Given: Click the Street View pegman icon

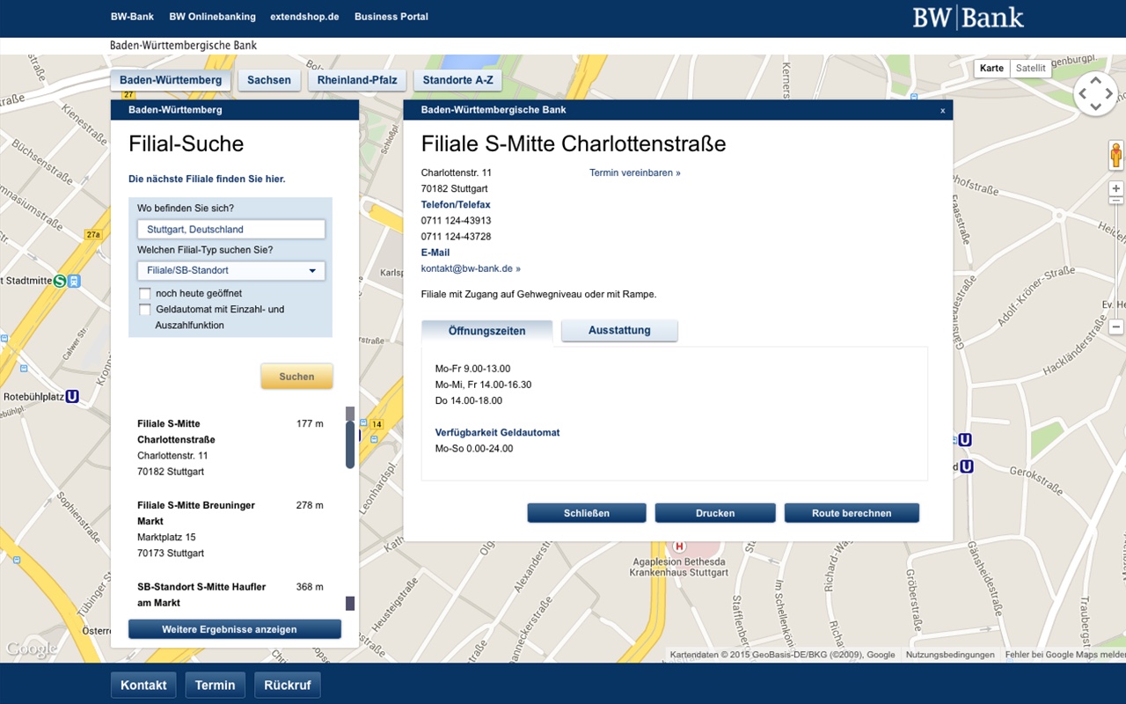Looking at the screenshot, I should [1116, 156].
